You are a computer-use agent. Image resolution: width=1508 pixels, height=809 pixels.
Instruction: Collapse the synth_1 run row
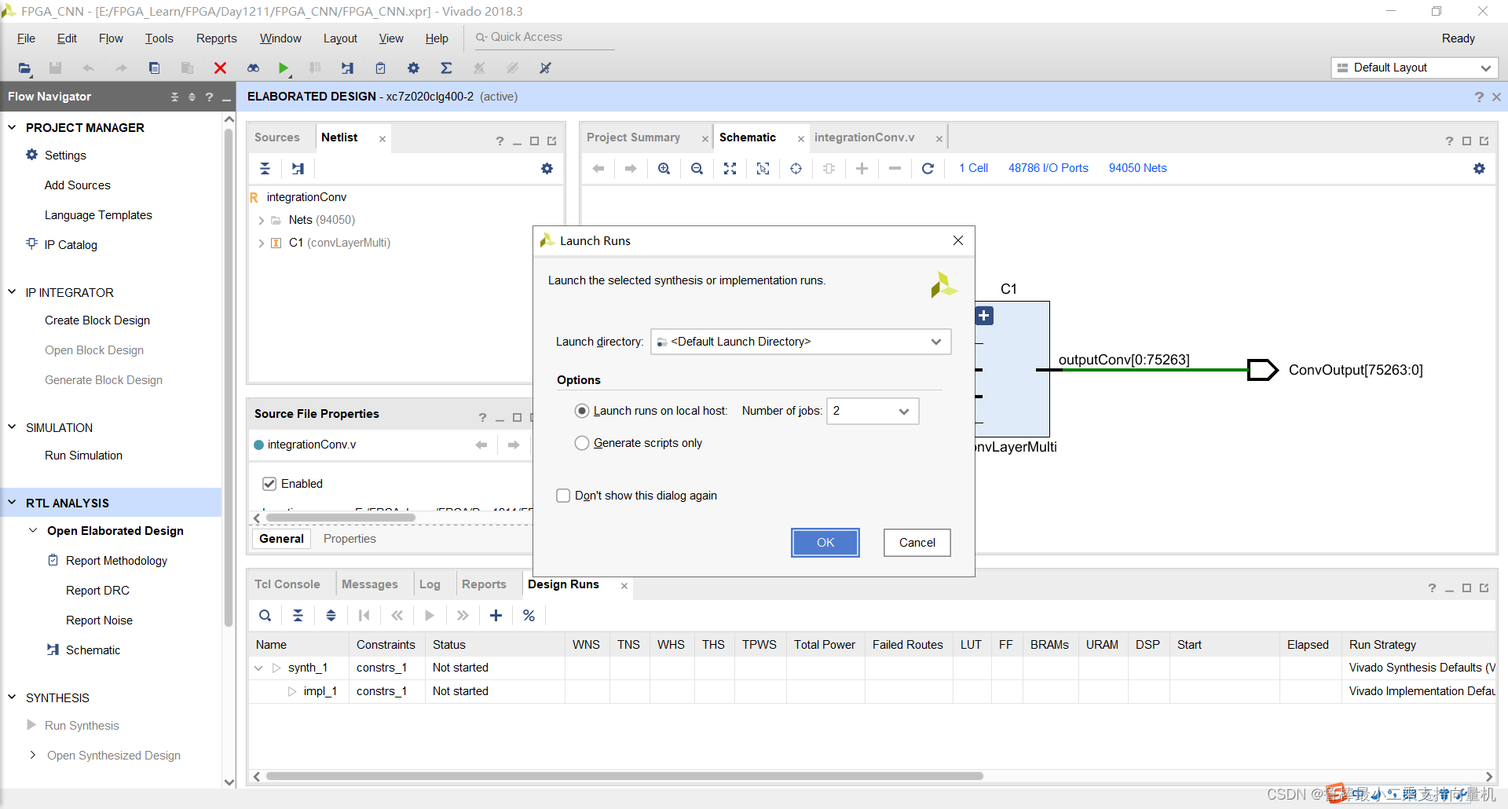[x=258, y=668]
